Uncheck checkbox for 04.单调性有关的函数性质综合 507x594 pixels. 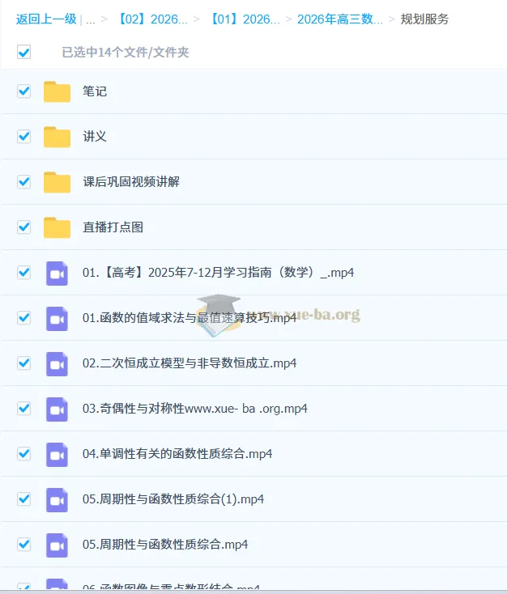point(23,453)
